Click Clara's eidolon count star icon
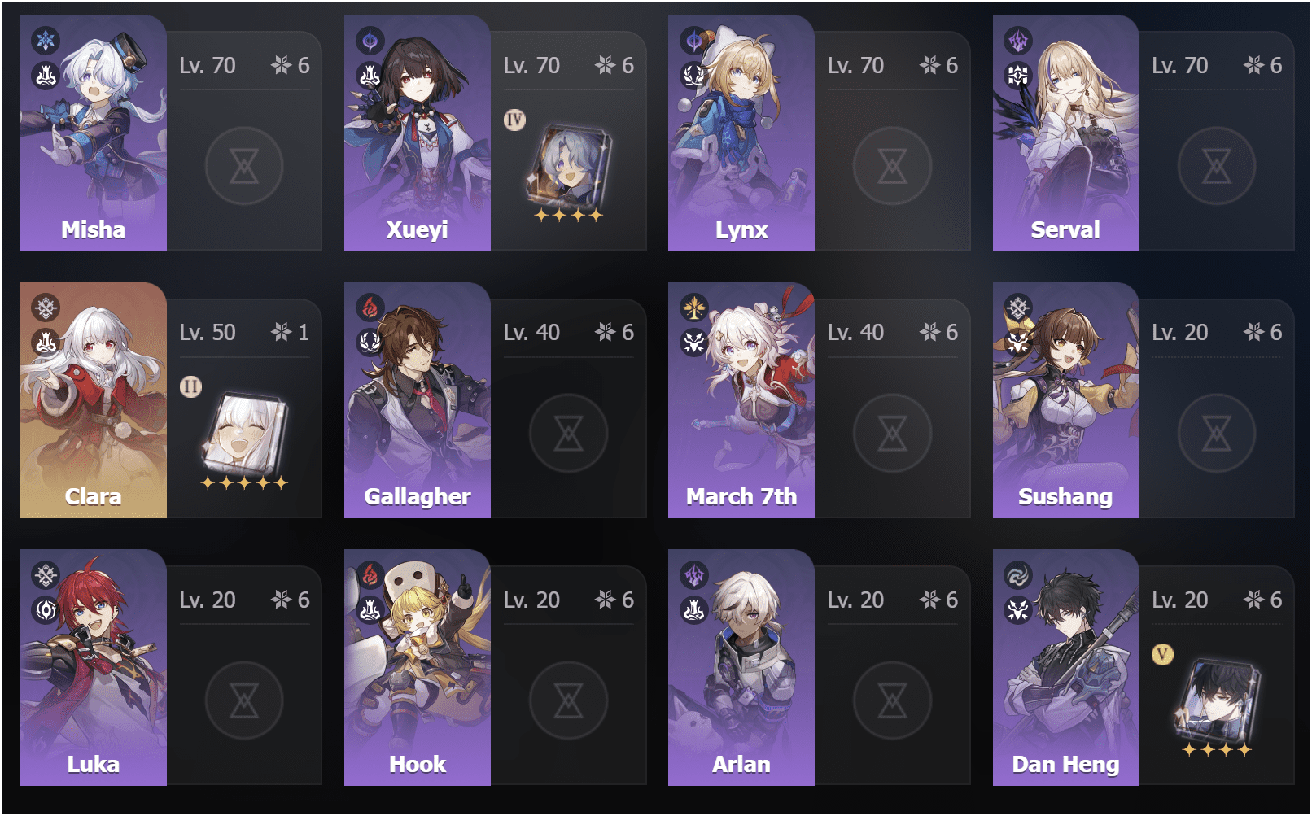 pyautogui.click(x=281, y=332)
